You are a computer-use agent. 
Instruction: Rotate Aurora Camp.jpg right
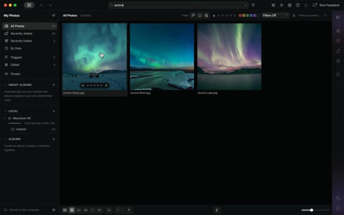point(106,86)
